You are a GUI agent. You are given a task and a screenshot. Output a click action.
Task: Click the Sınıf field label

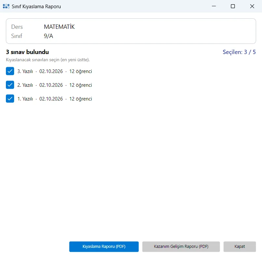17,36
